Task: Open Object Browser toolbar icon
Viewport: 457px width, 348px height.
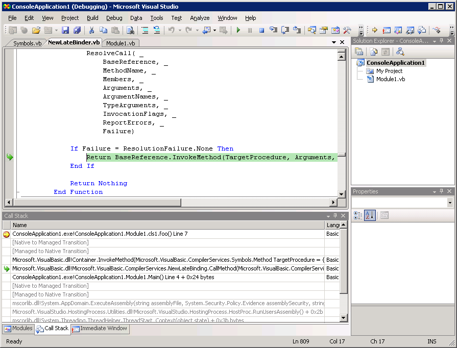Action: (x=335, y=30)
